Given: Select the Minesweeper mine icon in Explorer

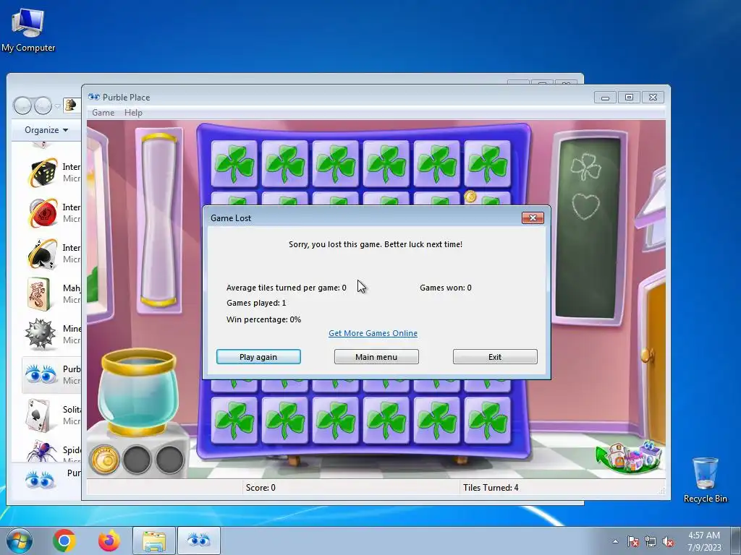Looking at the screenshot, I should (41, 334).
